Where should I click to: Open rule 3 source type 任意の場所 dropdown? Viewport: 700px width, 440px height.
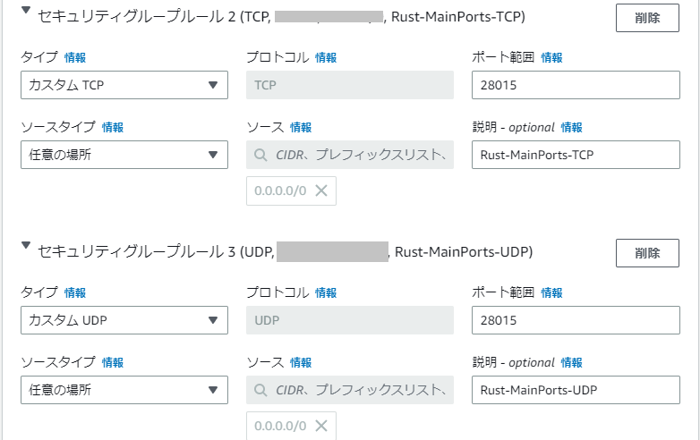coord(124,390)
